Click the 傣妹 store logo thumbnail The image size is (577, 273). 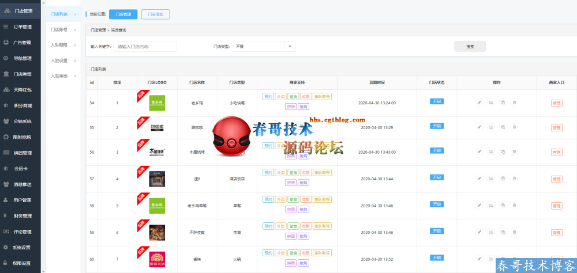click(x=157, y=259)
